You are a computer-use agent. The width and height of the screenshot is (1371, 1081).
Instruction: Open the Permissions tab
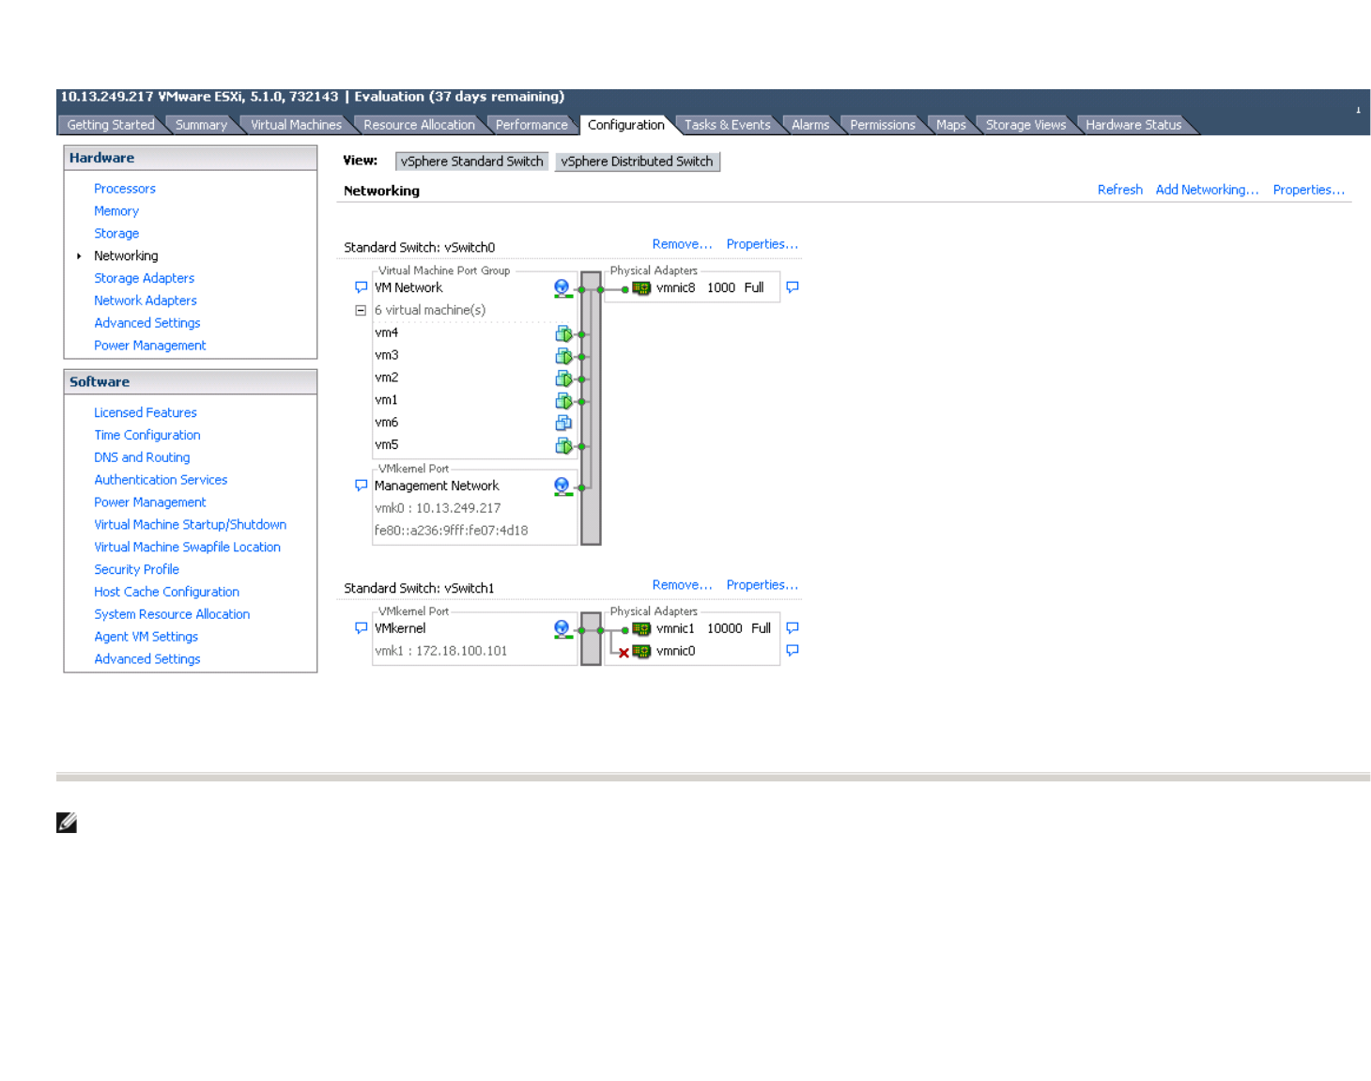883,125
